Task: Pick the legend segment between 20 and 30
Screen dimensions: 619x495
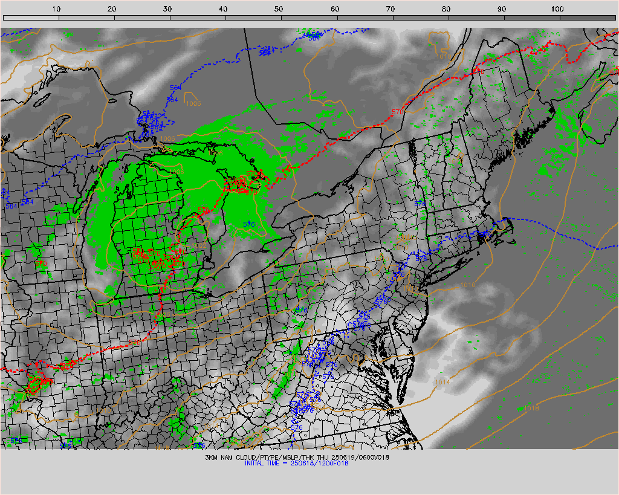Action: [x=143, y=18]
